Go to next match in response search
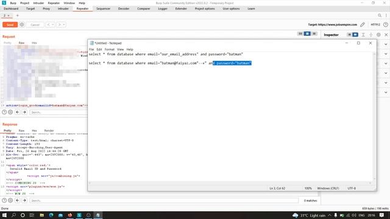The width and height of the screenshot is (390, 219). click(x=24, y=200)
